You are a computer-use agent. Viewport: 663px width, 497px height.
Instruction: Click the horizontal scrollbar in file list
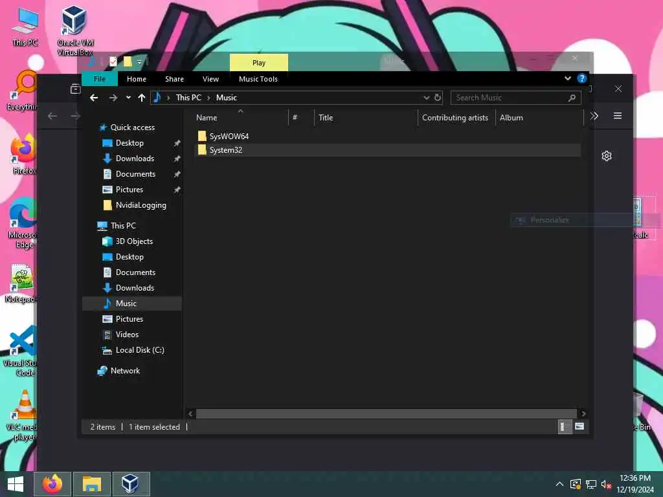pos(387,414)
